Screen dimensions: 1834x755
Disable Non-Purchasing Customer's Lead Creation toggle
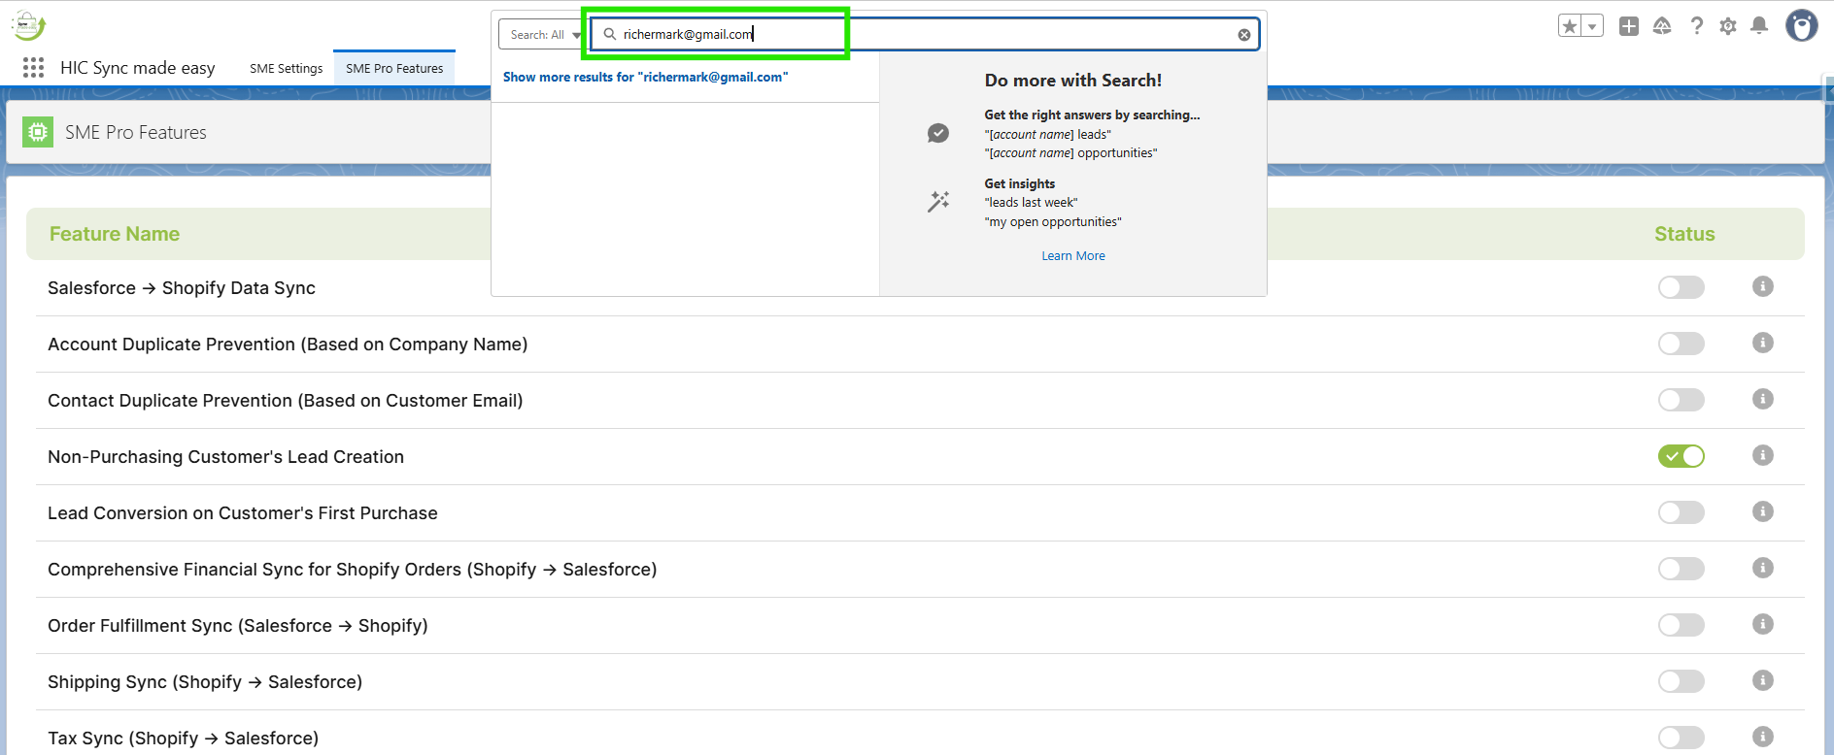1681,456
